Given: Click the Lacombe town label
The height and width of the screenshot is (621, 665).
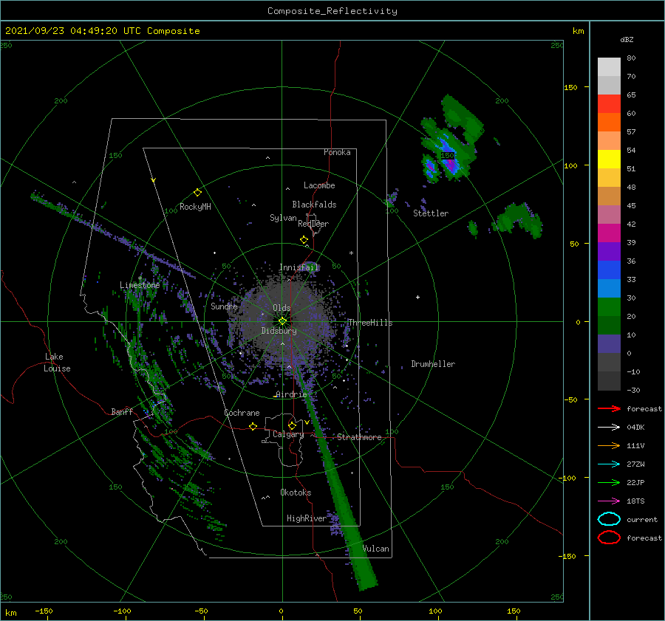Looking at the screenshot, I should click(319, 185).
